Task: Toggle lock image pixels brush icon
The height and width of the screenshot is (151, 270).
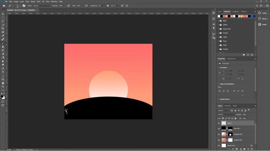Action: pyautogui.click(x=226, y=118)
